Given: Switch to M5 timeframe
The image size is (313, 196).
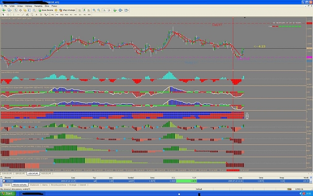Looking at the screenshot, I should click(x=57, y=15).
